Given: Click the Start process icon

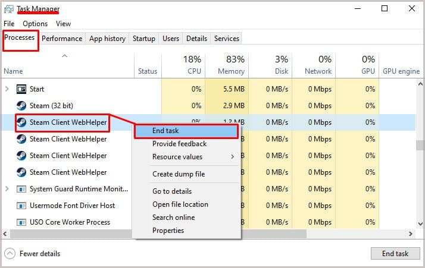Looking at the screenshot, I should (x=21, y=89).
